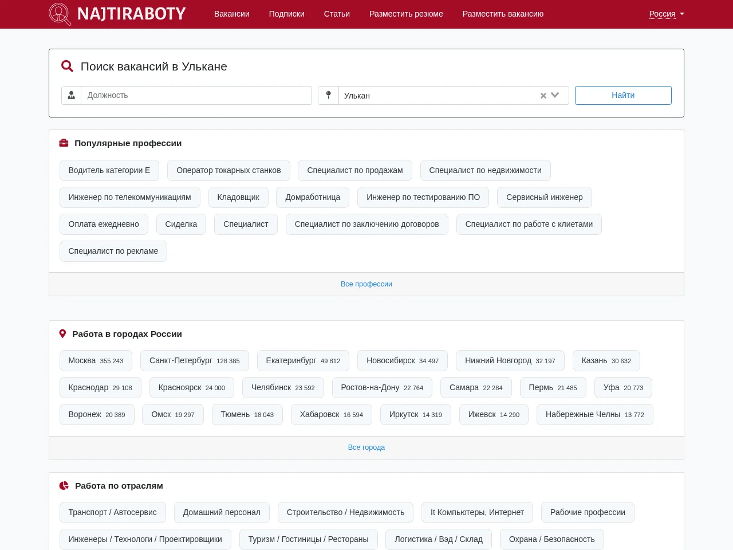Click the Найти search button
733x550 pixels.
coord(623,95)
